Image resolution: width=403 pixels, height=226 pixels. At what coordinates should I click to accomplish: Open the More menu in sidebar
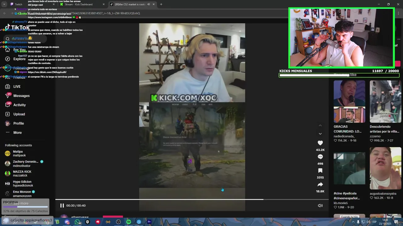[x=17, y=132]
